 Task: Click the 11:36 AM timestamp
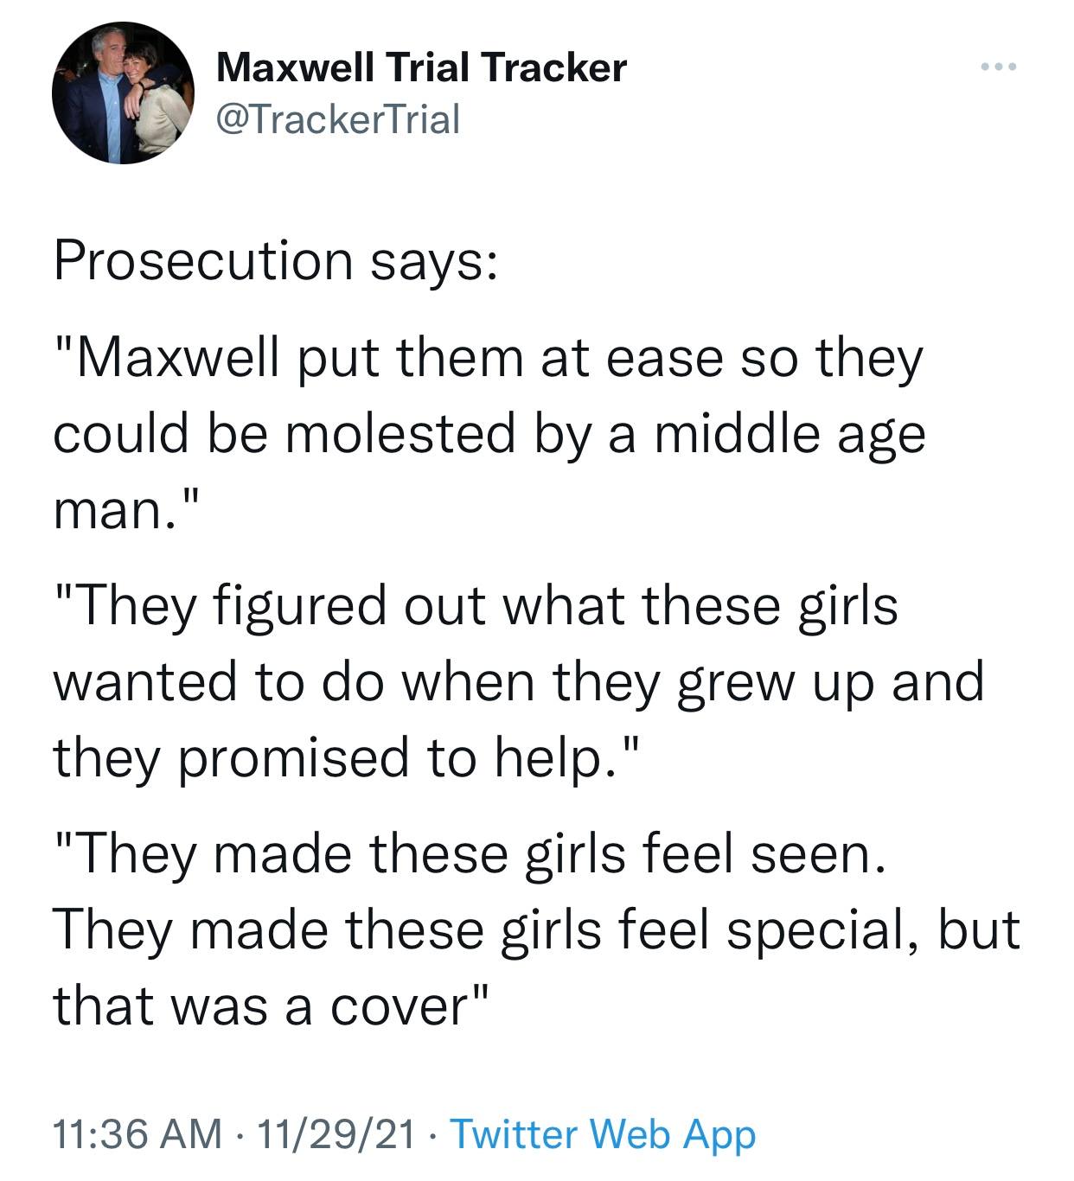[x=137, y=1133]
